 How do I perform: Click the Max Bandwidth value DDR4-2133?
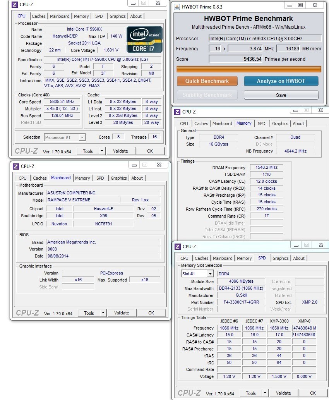click(241, 288)
